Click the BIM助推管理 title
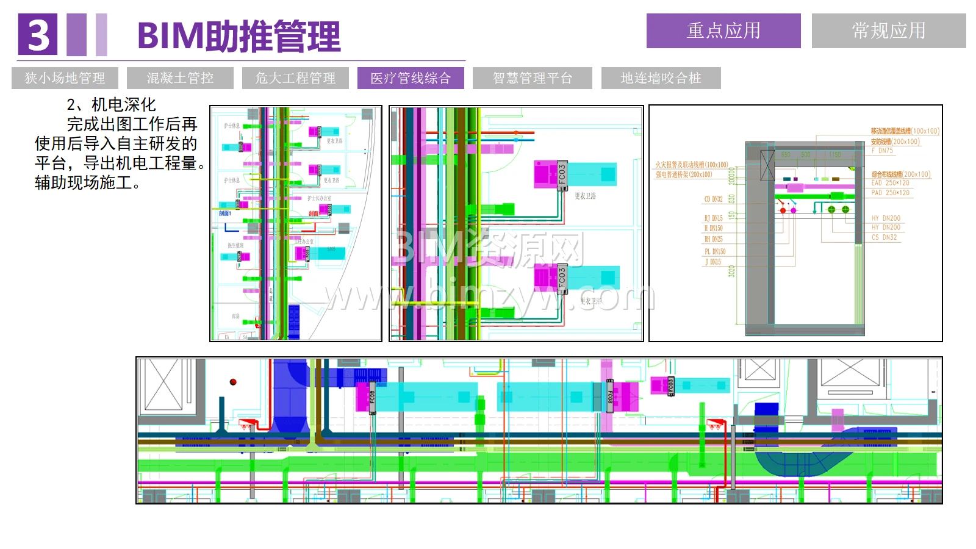Viewport: 976px width, 549px height. click(x=239, y=35)
